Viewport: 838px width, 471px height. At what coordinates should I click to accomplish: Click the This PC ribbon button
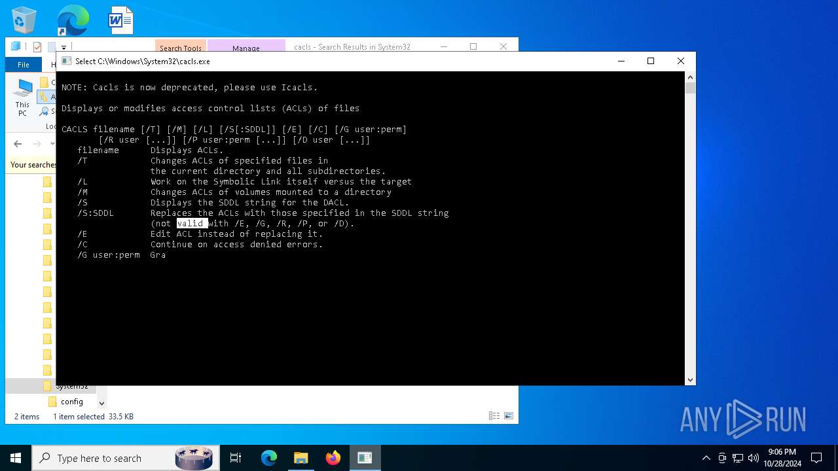(23, 98)
